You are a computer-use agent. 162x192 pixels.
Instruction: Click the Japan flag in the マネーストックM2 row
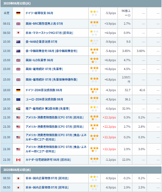click(x=18, y=33)
